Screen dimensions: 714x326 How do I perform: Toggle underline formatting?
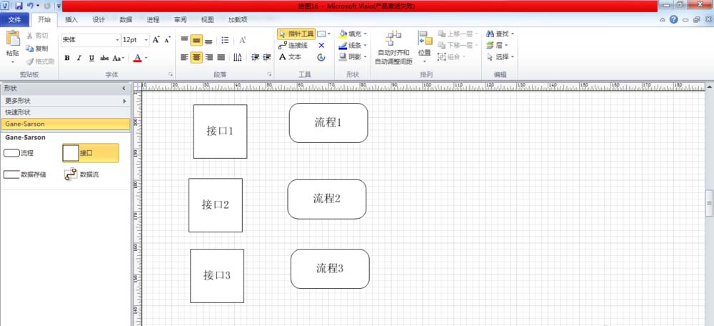pyautogui.click(x=91, y=58)
